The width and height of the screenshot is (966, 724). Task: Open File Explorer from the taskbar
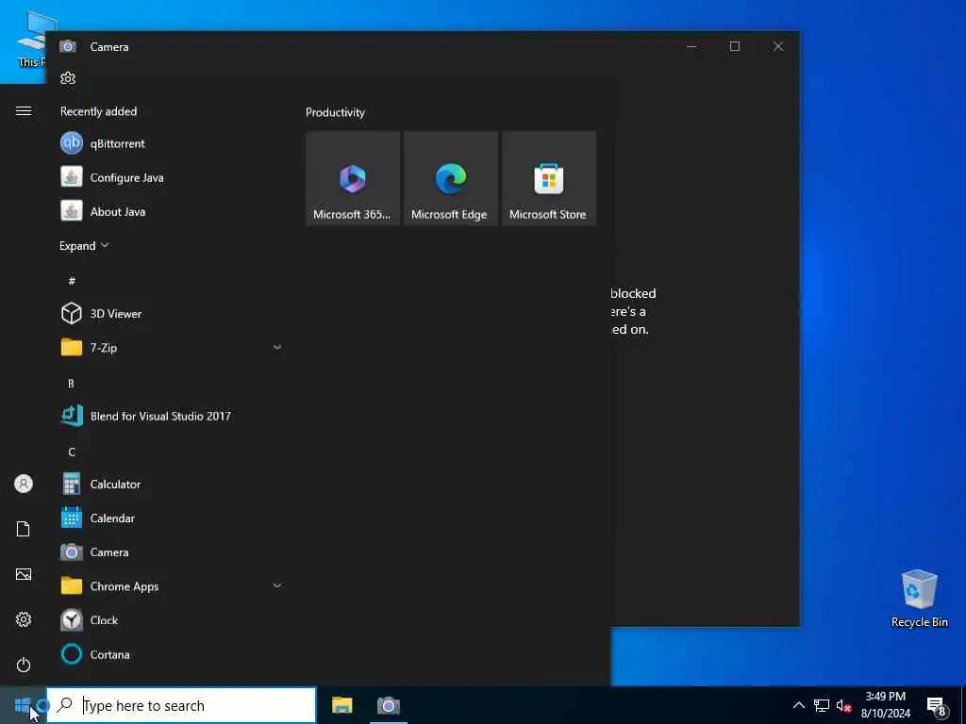[341, 705]
